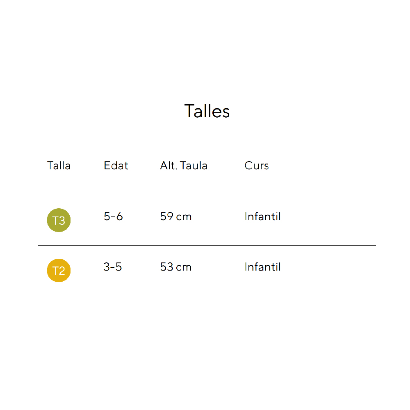
Task: Click Infantil in the T3 row
Action: [x=262, y=216]
